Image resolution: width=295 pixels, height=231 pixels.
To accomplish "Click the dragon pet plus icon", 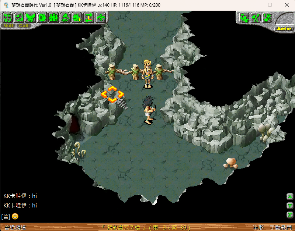I will click(x=77, y=17).
